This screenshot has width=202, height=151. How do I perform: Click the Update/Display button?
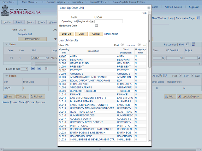click(189, 97)
